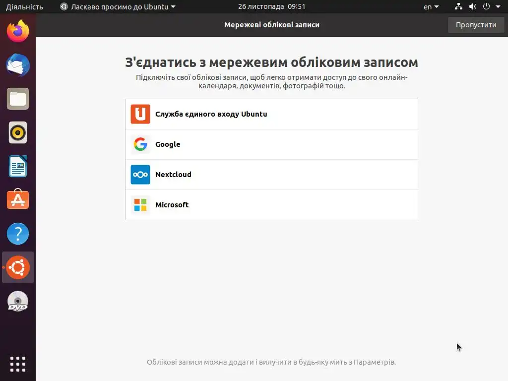Open Firefox from the dock
508x381 pixels.
[x=18, y=31]
